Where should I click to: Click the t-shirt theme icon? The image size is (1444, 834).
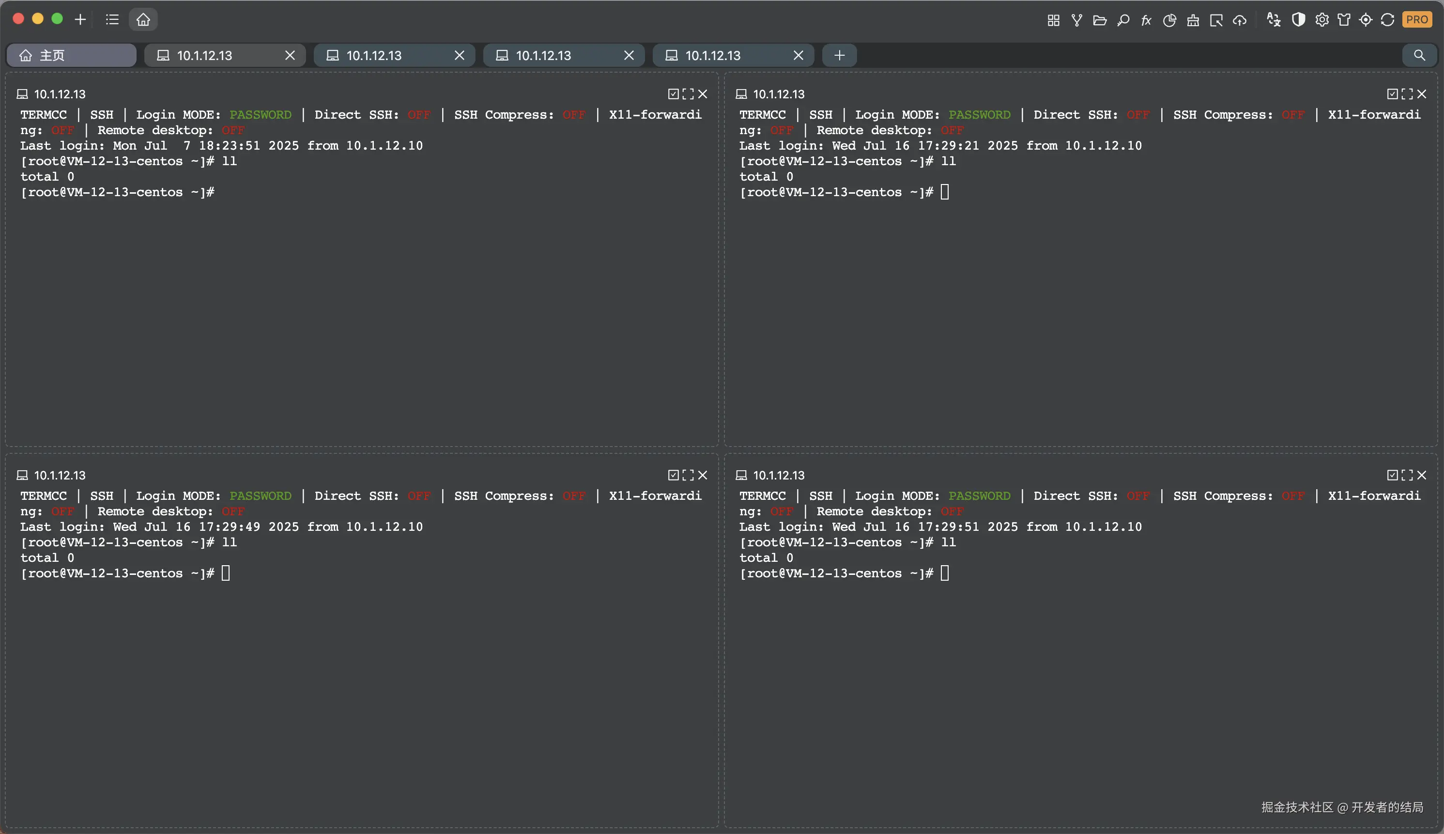[1344, 20]
